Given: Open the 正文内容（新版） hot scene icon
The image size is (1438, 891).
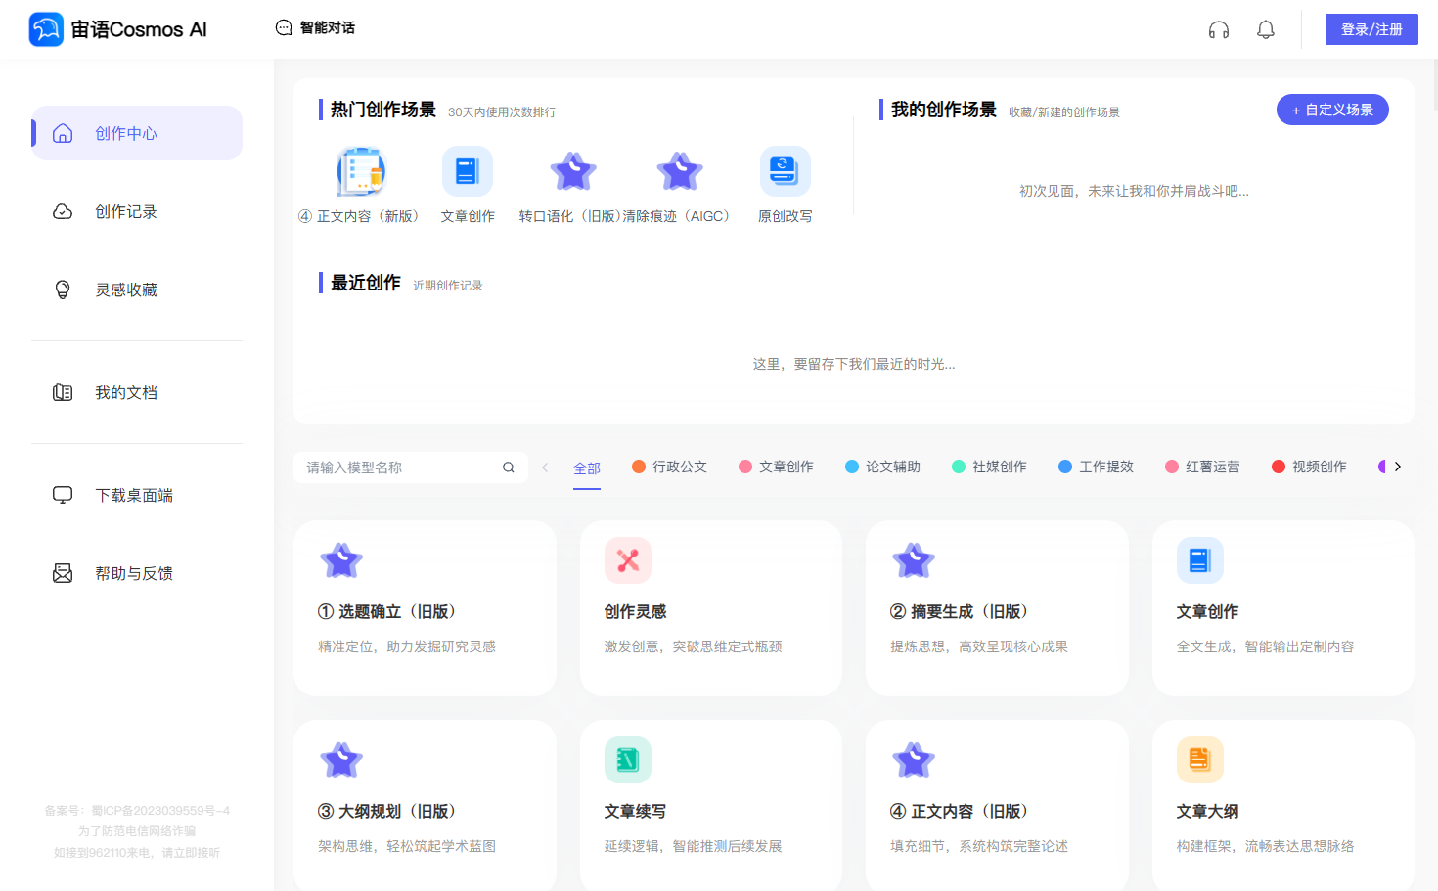Looking at the screenshot, I should [361, 171].
